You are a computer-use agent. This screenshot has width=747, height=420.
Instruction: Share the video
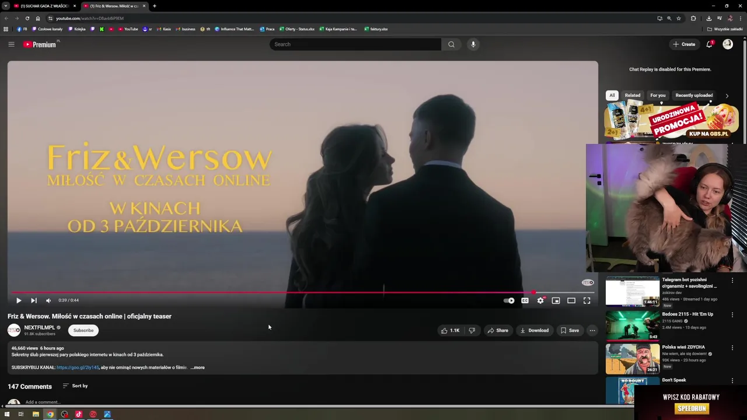[498, 330]
